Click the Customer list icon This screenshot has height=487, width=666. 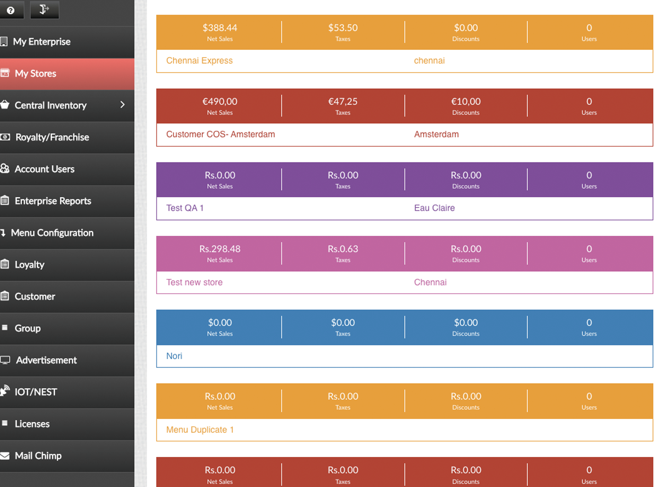click(4, 296)
